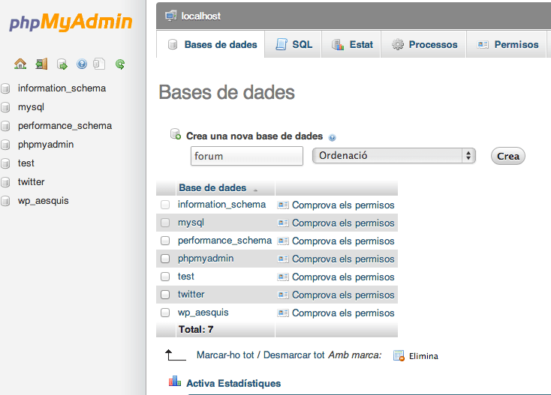Click the Elimina delete icon
This screenshot has height=395, width=551.
(399, 356)
